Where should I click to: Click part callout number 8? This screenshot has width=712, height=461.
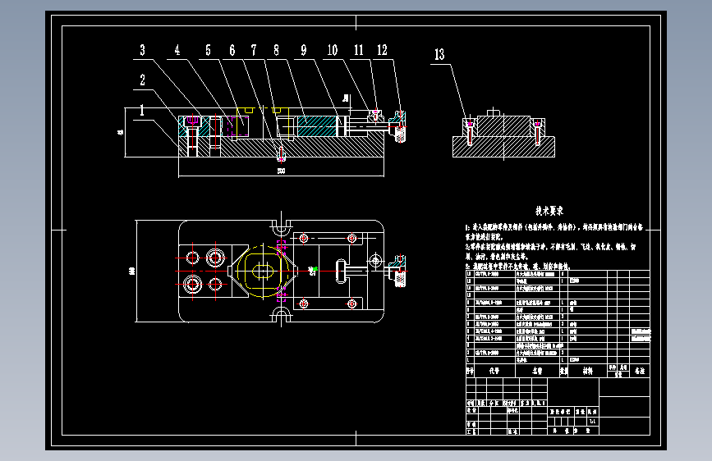click(x=276, y=50)
